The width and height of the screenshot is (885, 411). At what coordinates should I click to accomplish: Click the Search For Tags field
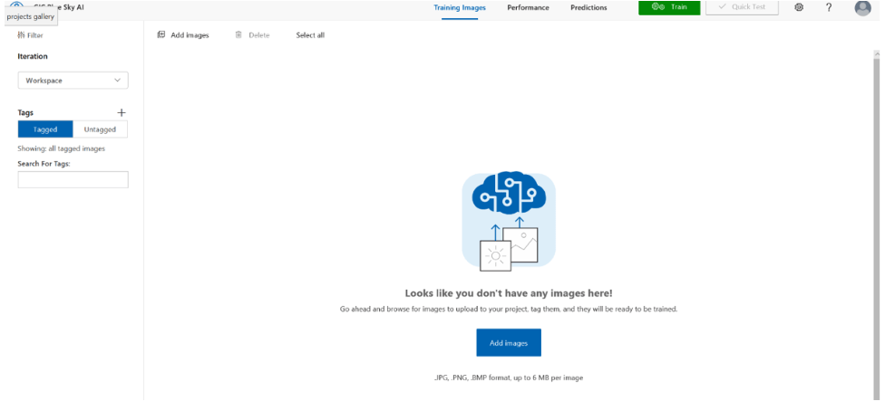click(x=73, y=180)
